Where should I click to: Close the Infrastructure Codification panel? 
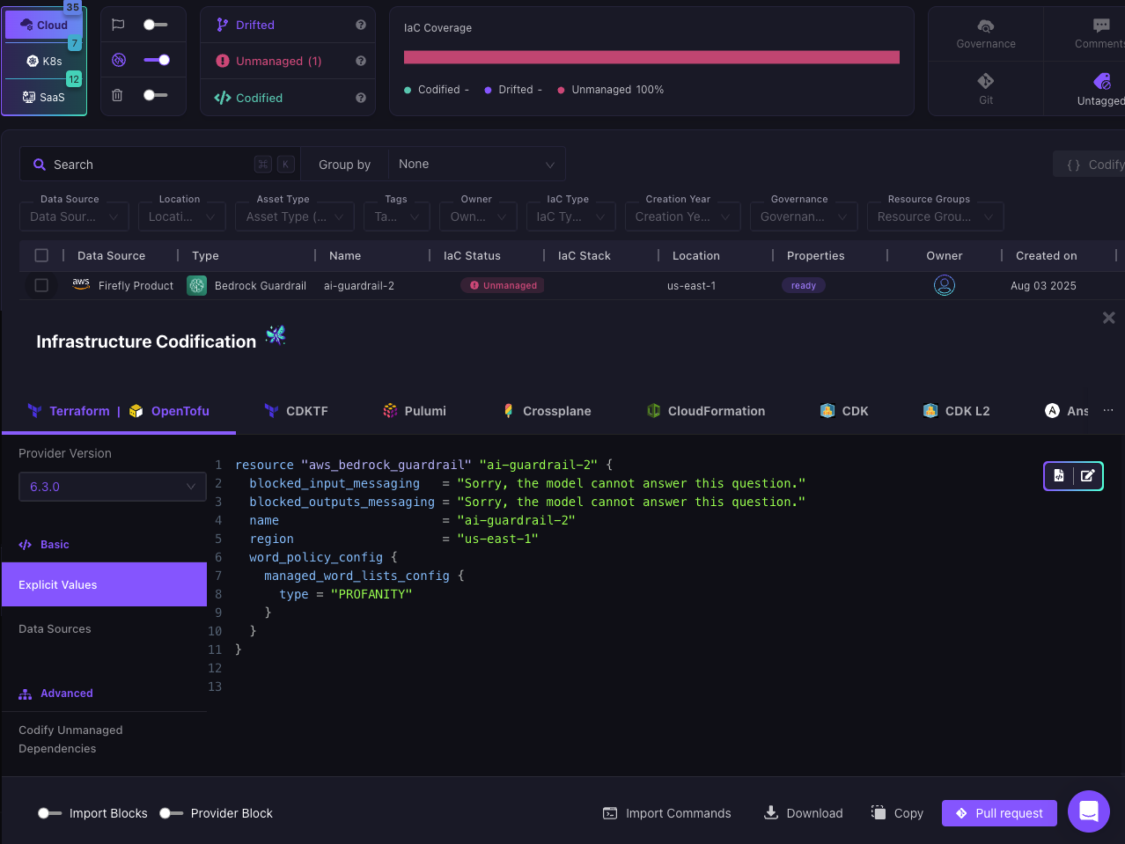1109,318
